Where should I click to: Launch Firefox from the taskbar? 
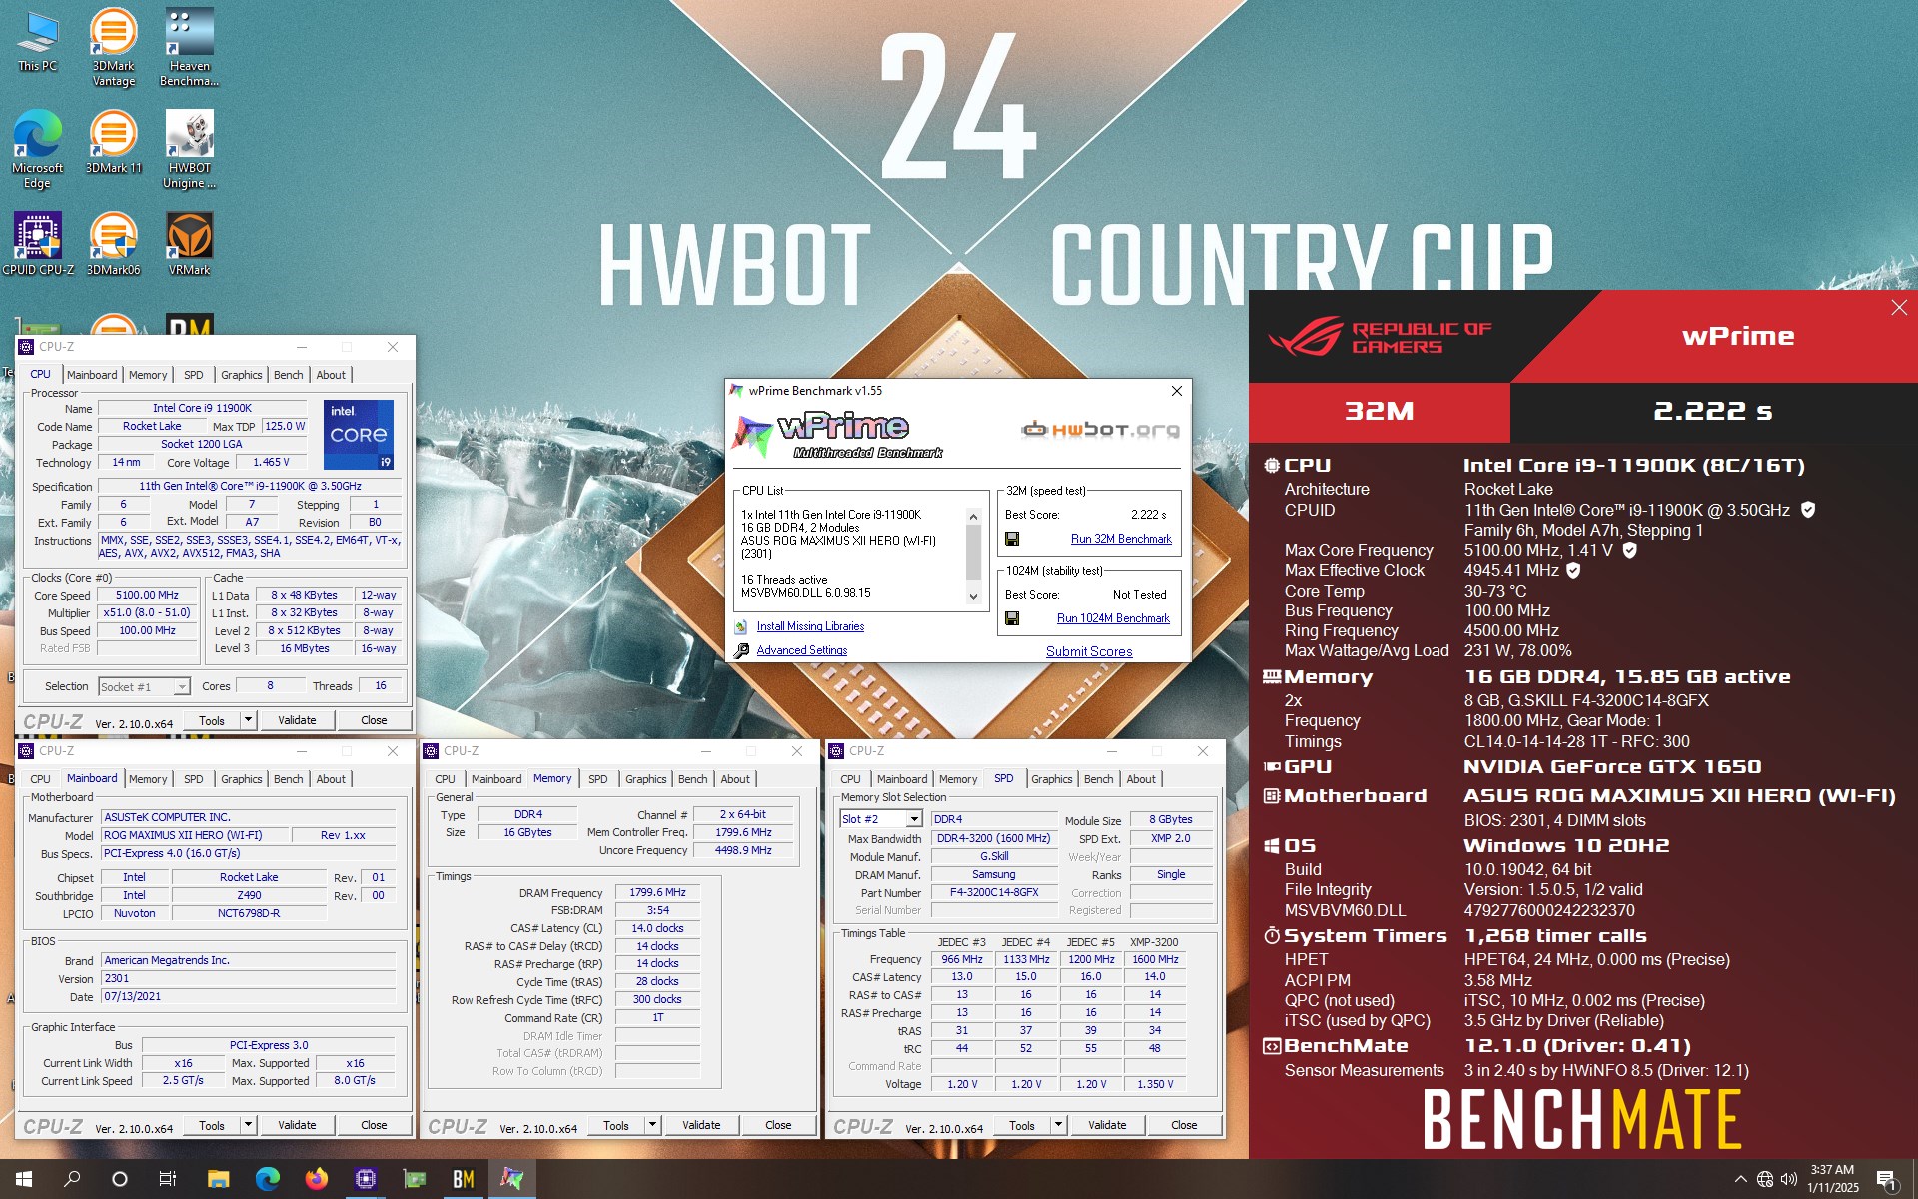coord(316,1179)
